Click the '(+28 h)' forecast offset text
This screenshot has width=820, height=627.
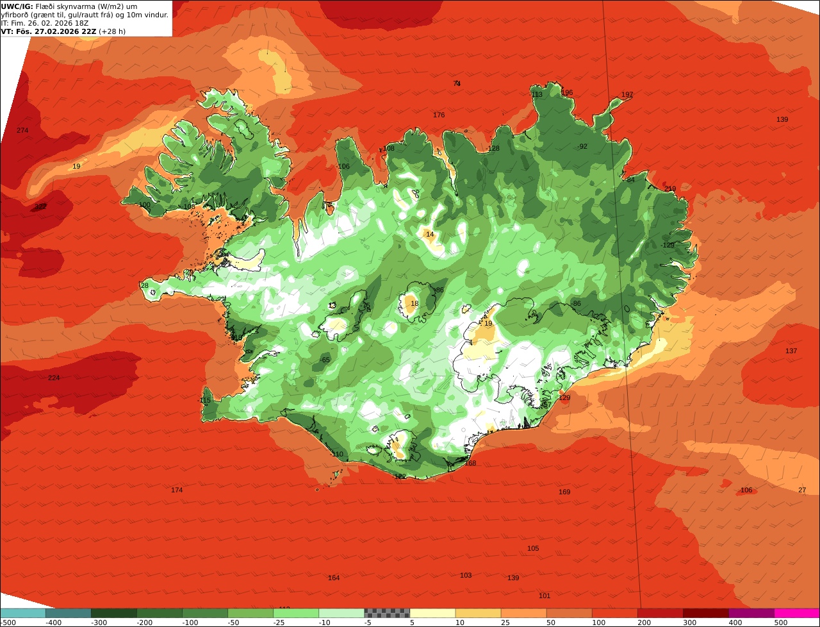click(x=112, y=31)
